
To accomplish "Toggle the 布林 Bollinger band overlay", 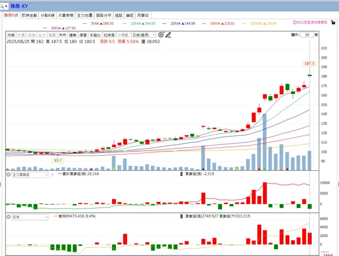I will 62,35.
